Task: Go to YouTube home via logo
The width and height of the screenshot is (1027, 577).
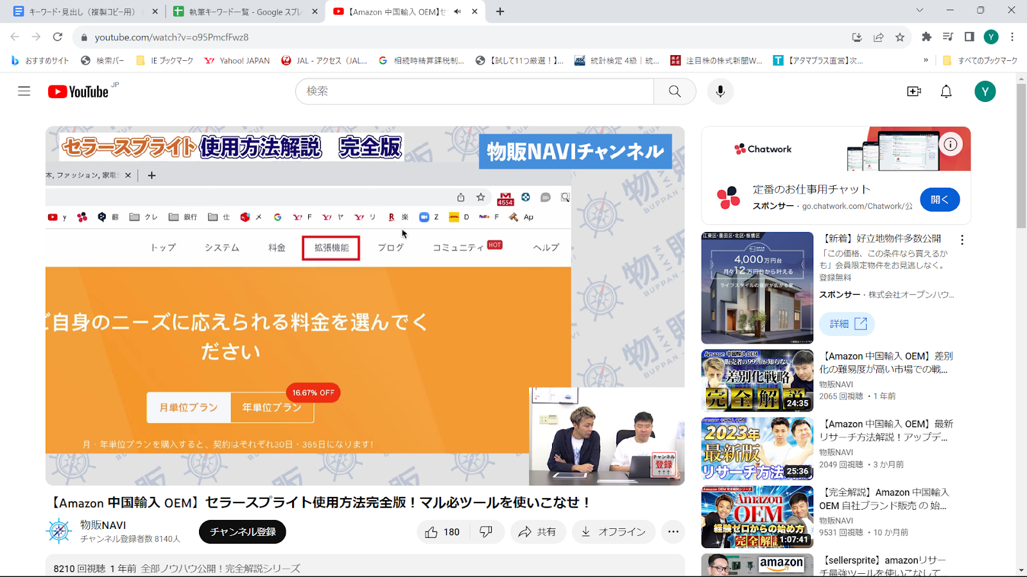Action: pos(78,92)
